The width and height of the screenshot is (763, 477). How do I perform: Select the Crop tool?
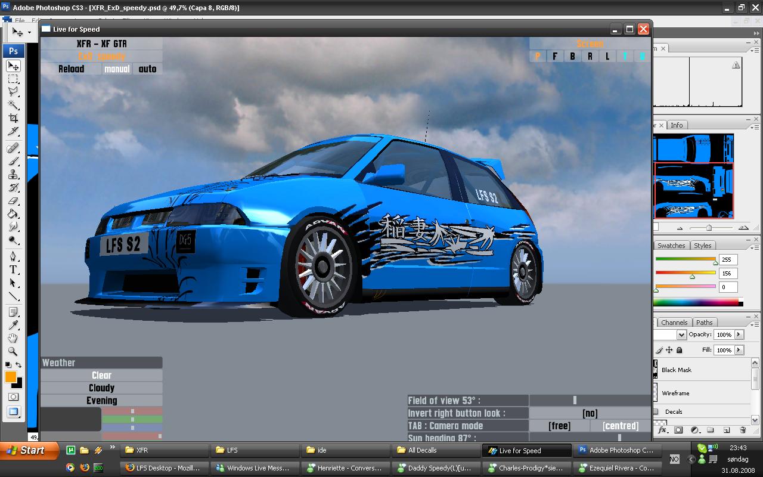pos(13,118)
